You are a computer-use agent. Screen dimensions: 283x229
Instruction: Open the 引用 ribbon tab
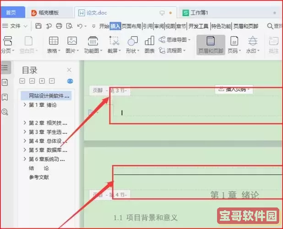148,27
